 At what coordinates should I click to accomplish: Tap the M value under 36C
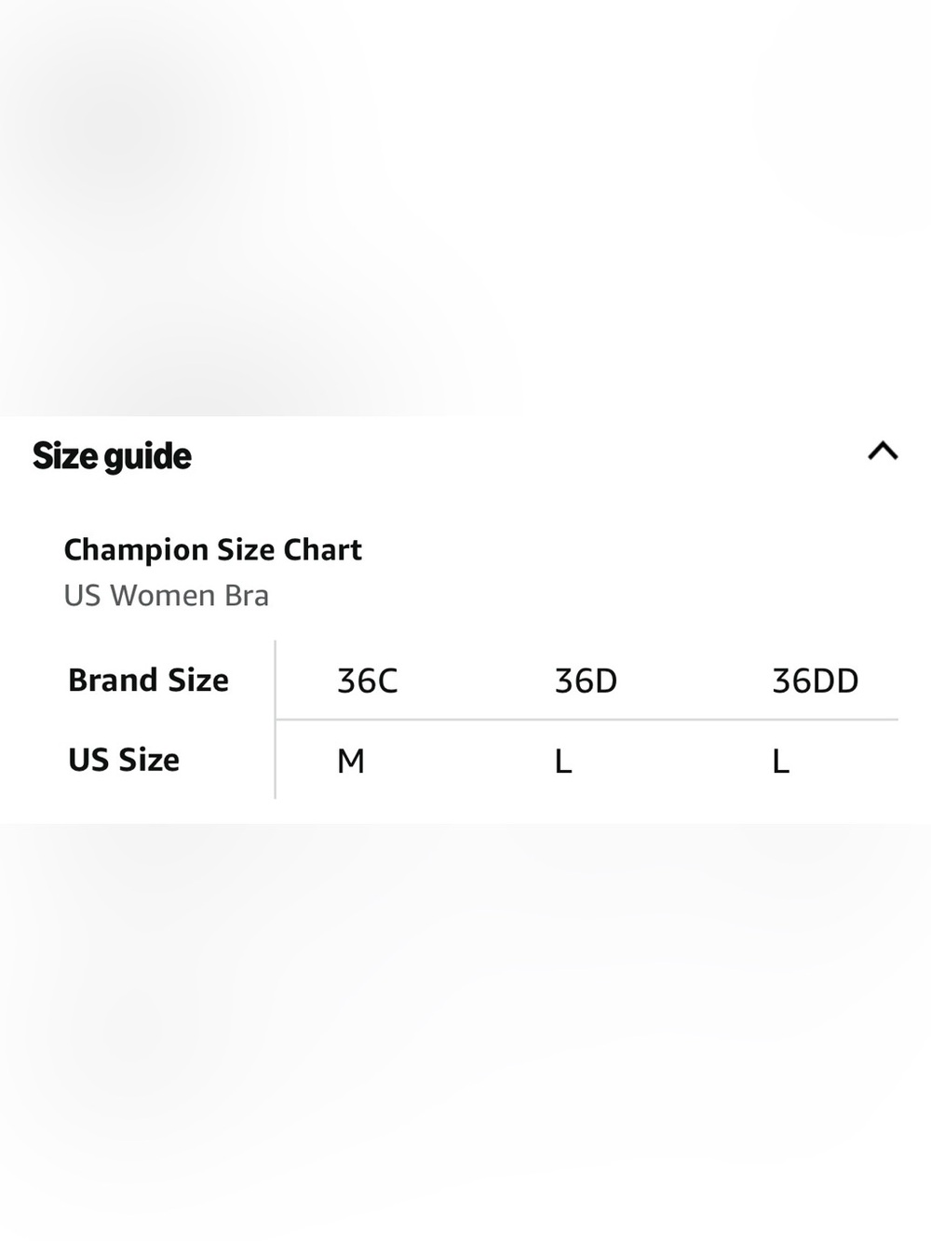(x=351, y=762)
